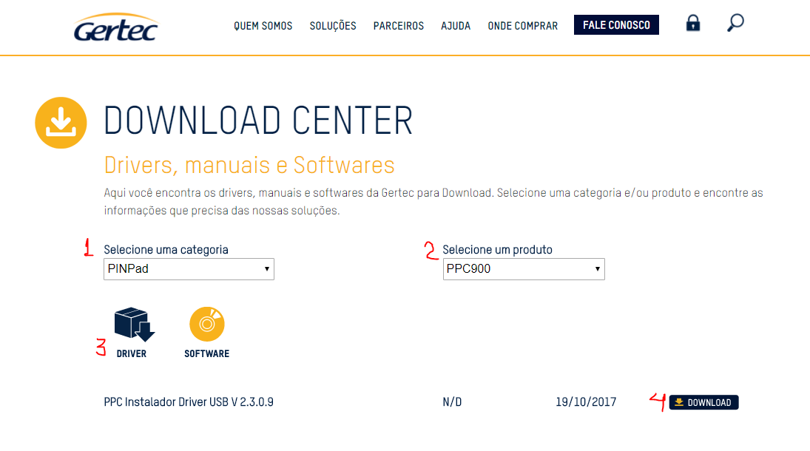Click Drivers, manuais e Softwares subtitle
Image resolution: width=810 pixels, height=451 pixels.
[249, 166]
